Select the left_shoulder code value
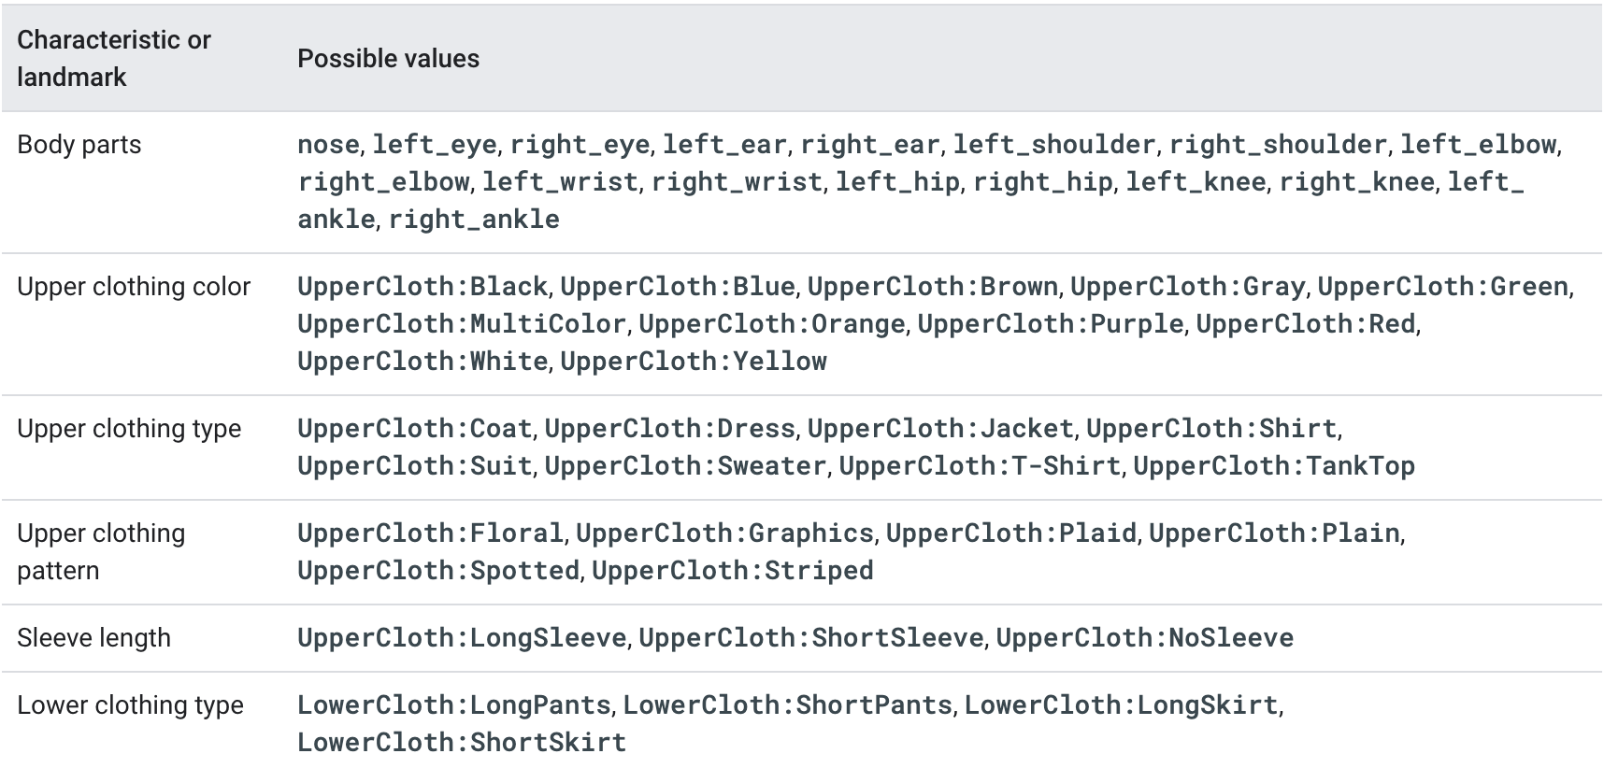1604x768 pixels. (1053, 145)
